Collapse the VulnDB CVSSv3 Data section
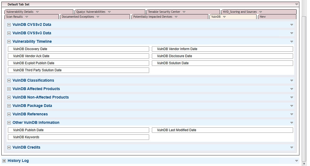This screenshot has height=166, width=310. pos(9,33)
